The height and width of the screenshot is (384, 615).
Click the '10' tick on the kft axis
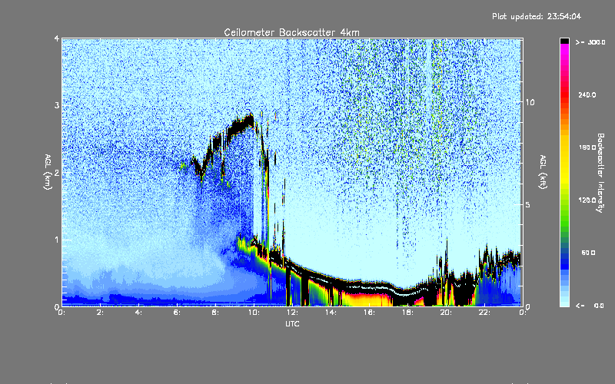(x=530, y=102)
